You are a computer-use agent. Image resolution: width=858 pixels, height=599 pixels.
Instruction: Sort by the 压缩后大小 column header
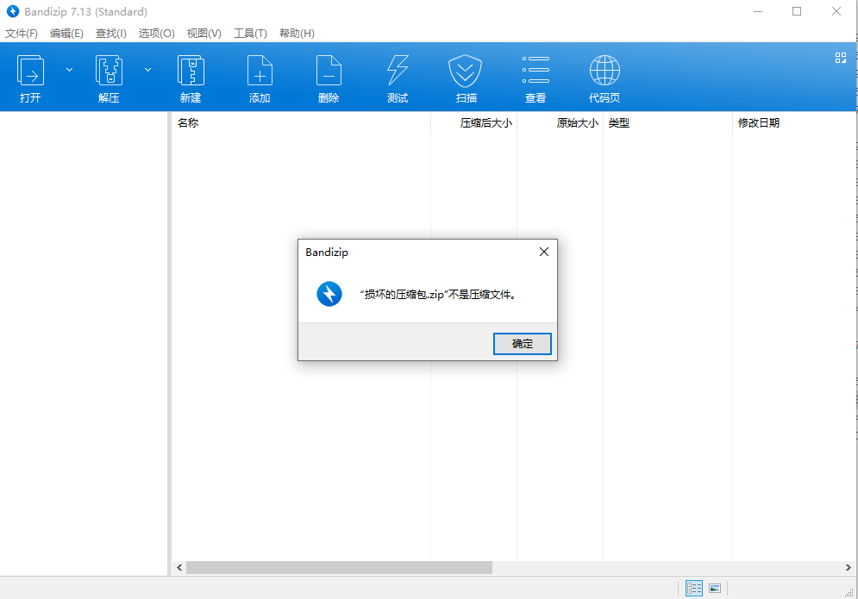coord(474,122)
